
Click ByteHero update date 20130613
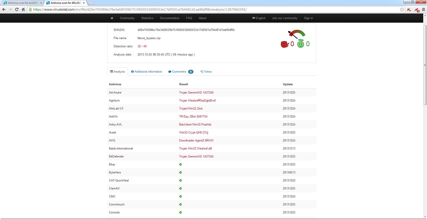point(289,173)
